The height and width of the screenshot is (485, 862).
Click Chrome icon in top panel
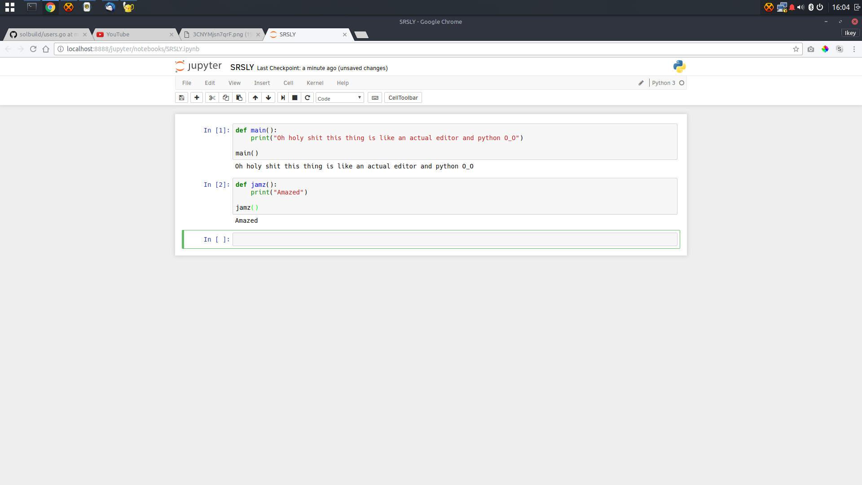pos(50,7)
